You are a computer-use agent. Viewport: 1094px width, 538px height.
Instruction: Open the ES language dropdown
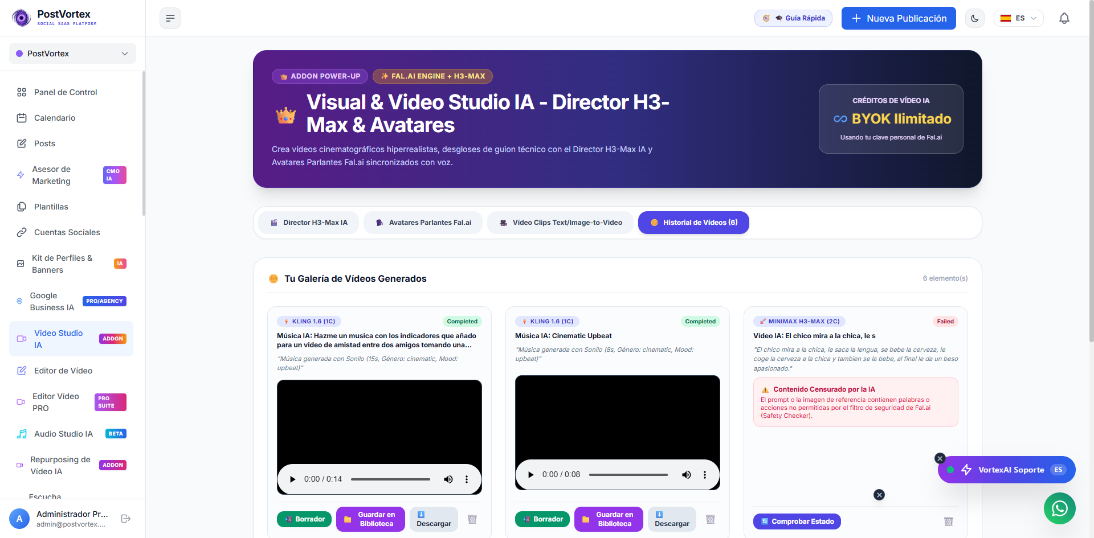coord(1019,18)
